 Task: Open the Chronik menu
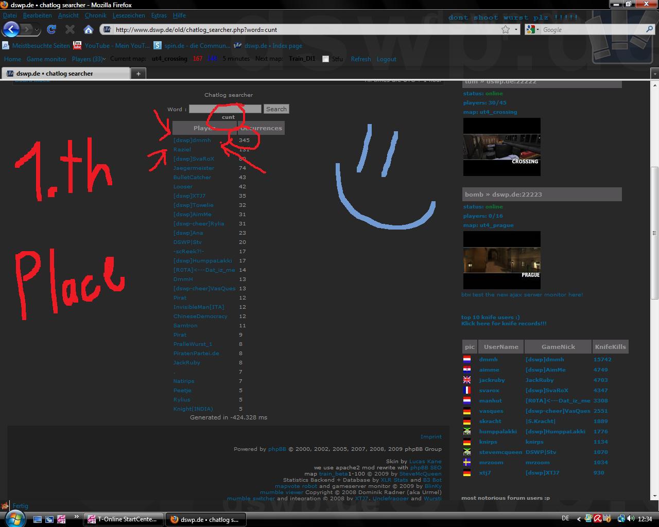(x=95, y=15)
